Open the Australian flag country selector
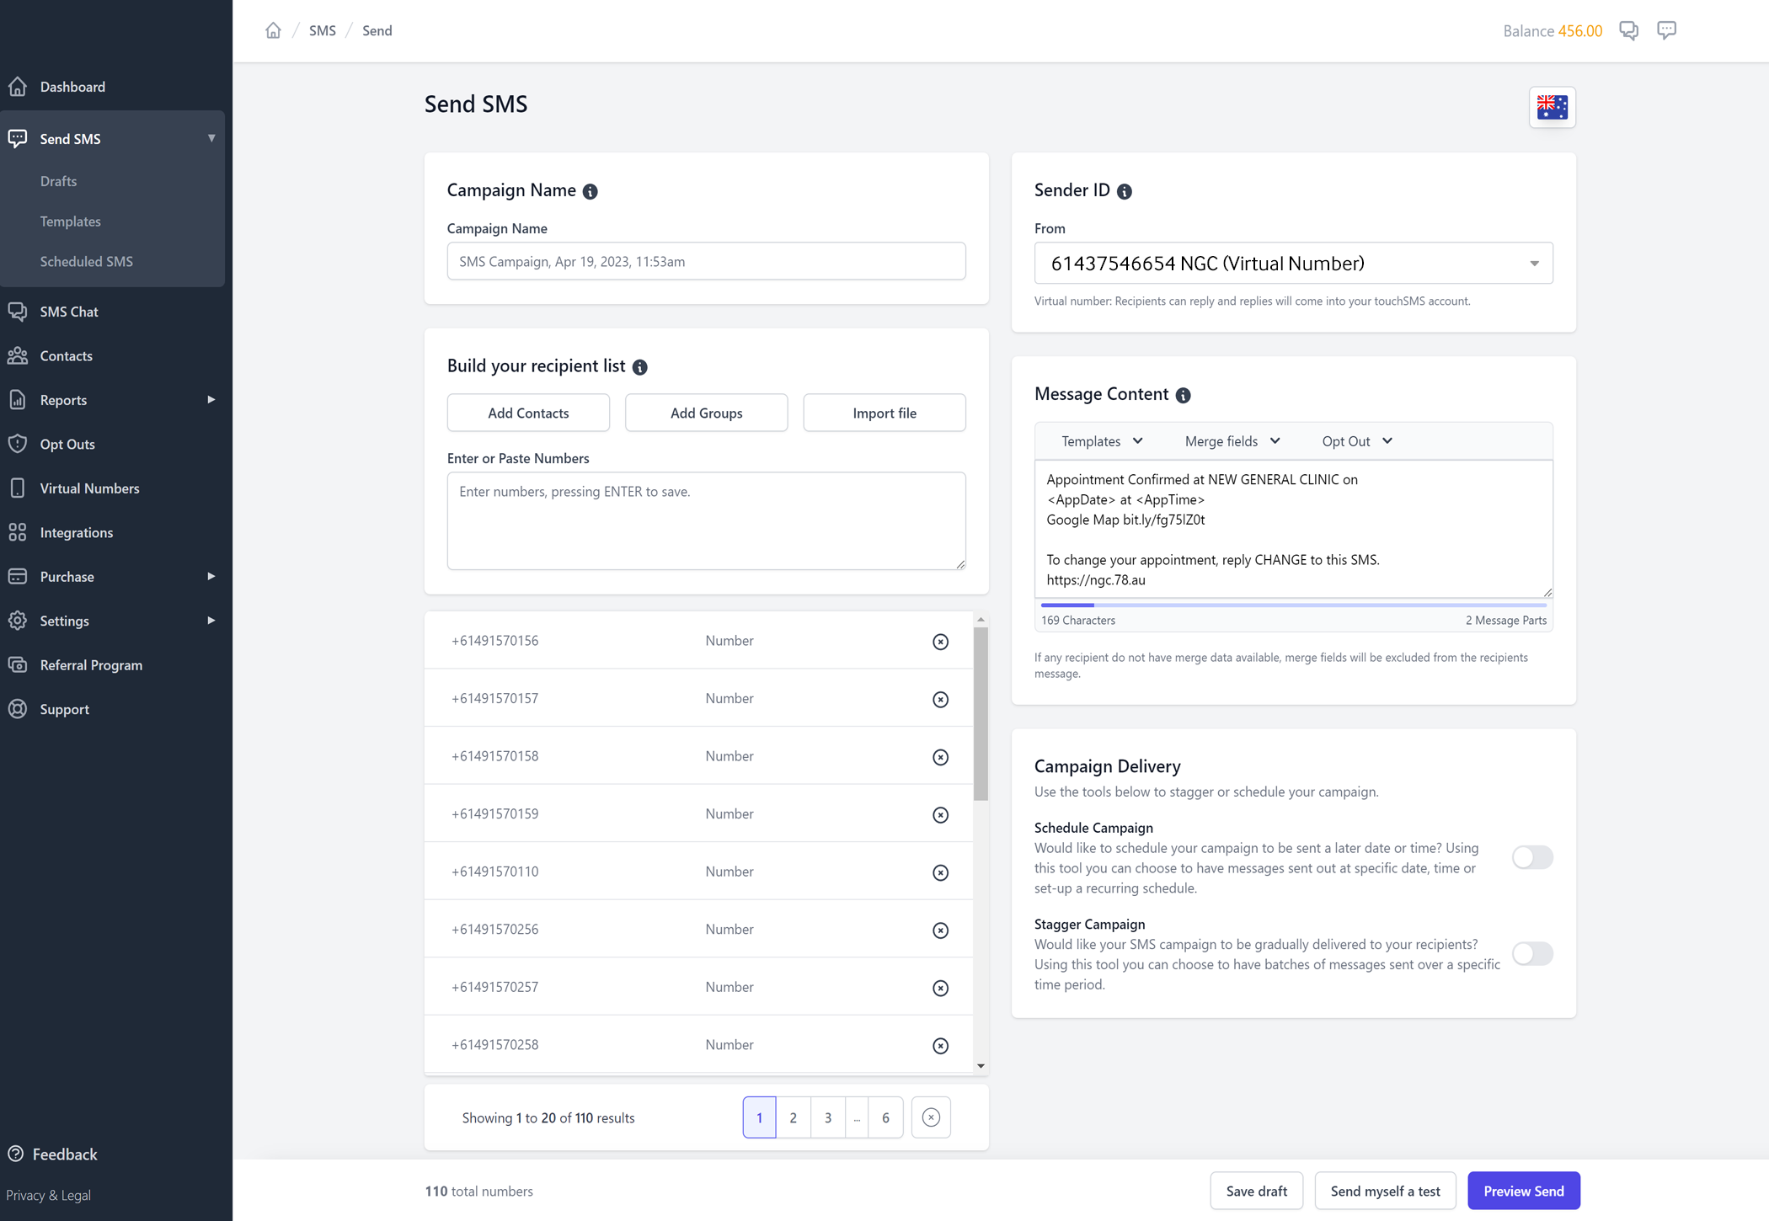The height and width of the screenshot is (1221, 1769). [x=1551, y=107]
